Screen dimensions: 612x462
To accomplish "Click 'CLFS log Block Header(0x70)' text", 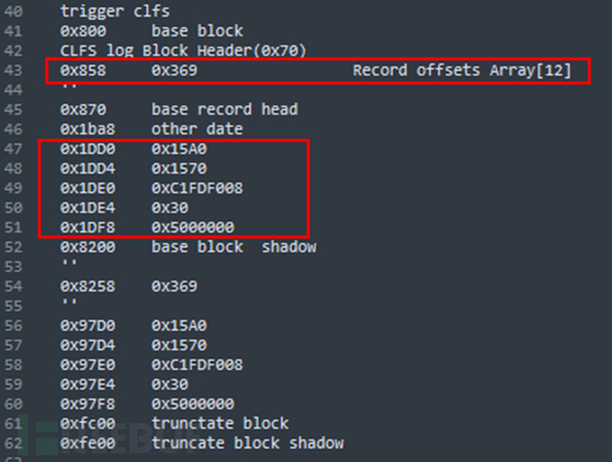I will coord(184,50).
